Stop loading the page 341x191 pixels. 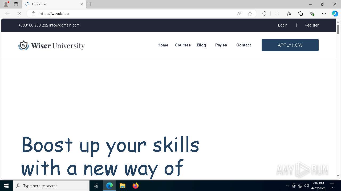coord(19,14)
